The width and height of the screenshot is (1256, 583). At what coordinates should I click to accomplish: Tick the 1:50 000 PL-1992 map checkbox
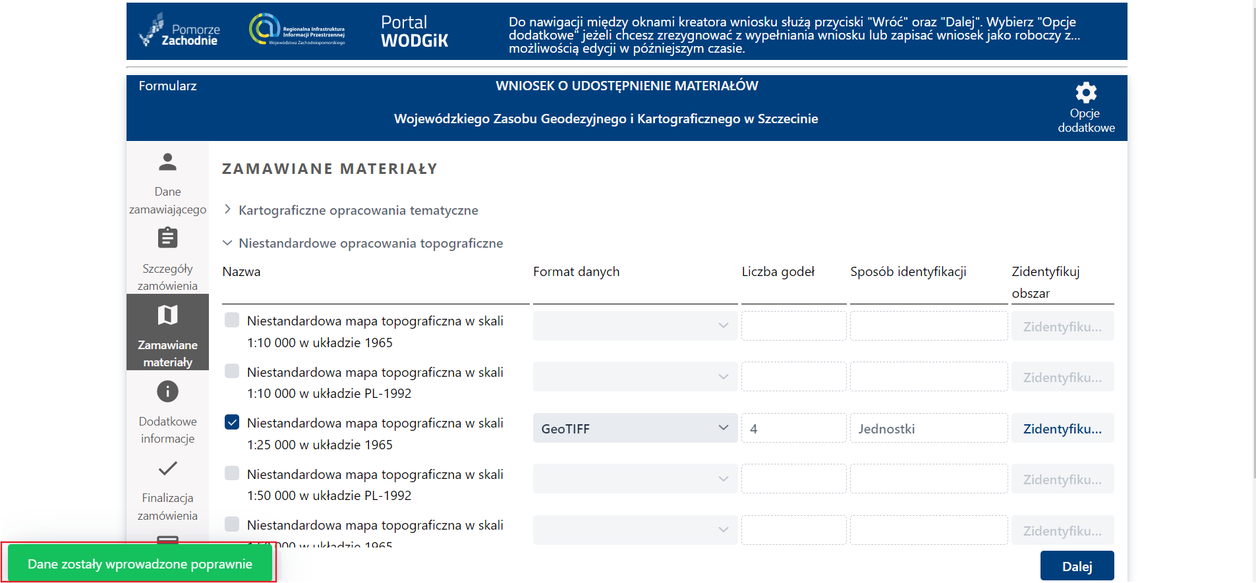232,473
